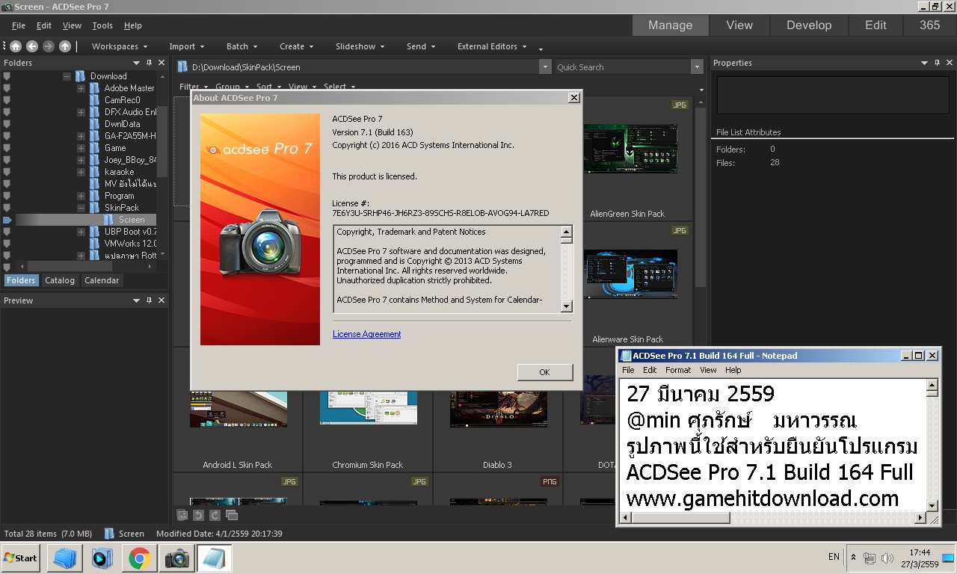Toggle Easy-Select marker for Screen folder
This screenshot has height=574, width=957.
coord(7,220)
